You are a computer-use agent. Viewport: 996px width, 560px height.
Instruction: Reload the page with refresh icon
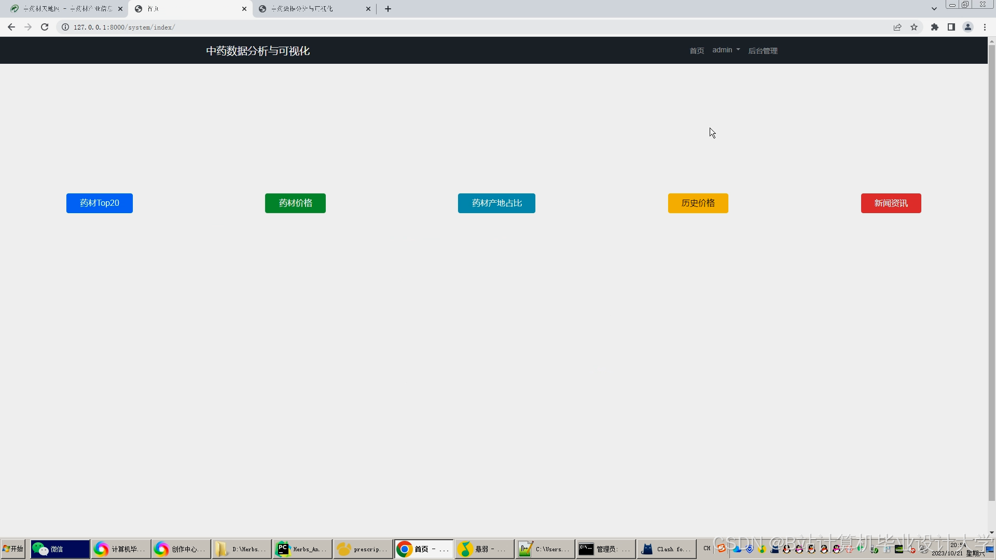(45, 27)
